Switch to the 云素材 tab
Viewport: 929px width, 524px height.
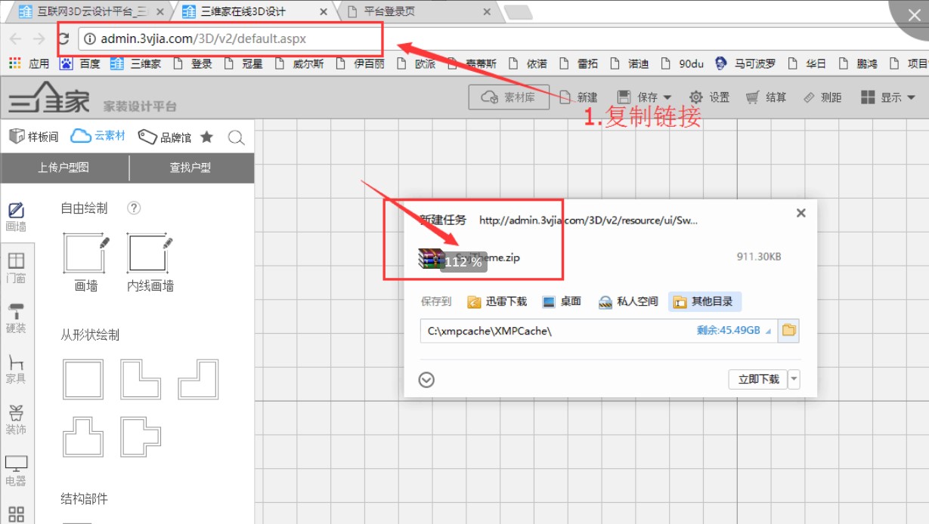98,136
